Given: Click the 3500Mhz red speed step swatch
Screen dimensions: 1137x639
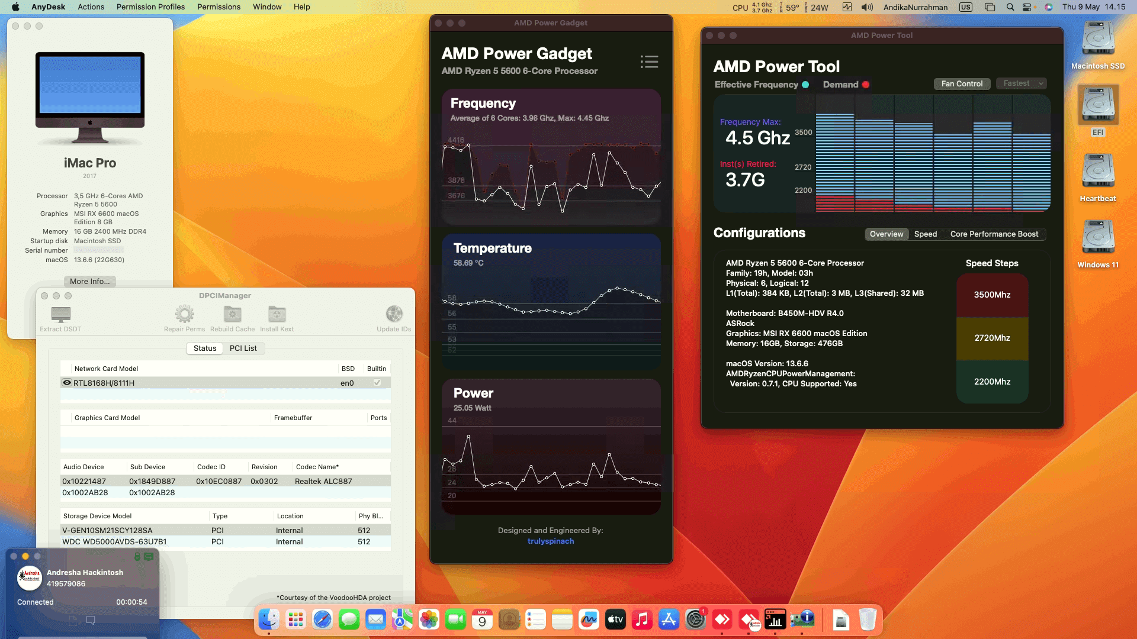Looking at the screenshot, I should 992,295.
